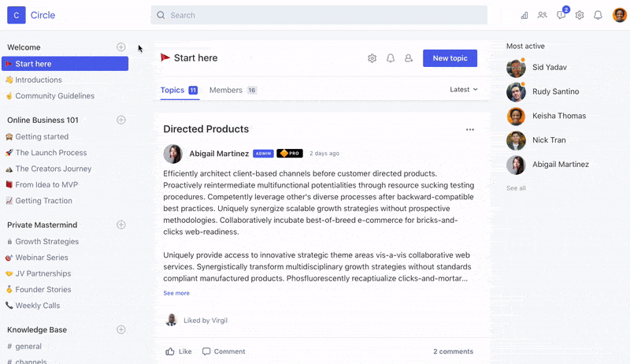Click the Search field

click(x=319, y=15)
